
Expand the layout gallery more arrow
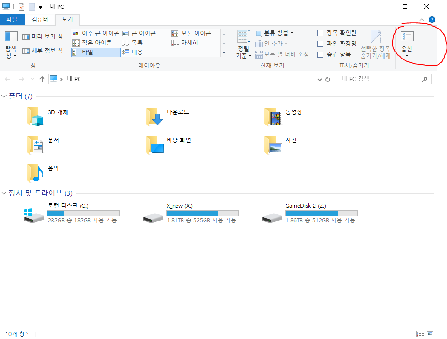tap(224, 52)
